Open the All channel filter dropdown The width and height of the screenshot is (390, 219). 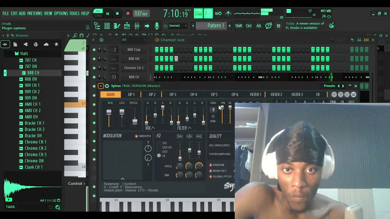(134, 40)
